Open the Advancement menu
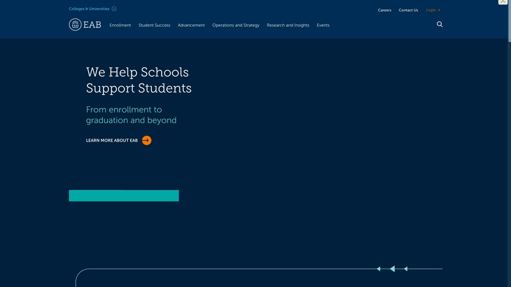 click(191, 25)
